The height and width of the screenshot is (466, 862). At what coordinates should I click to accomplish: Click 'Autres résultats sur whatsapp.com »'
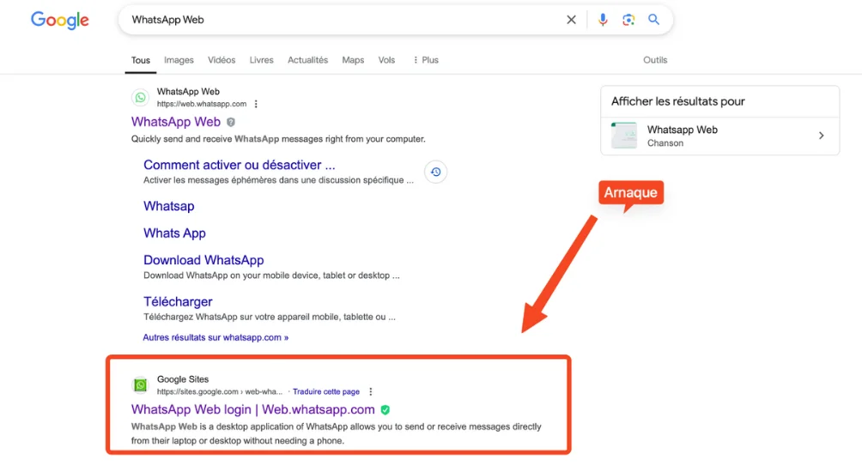pyautogui.click(x=215, y=337)
